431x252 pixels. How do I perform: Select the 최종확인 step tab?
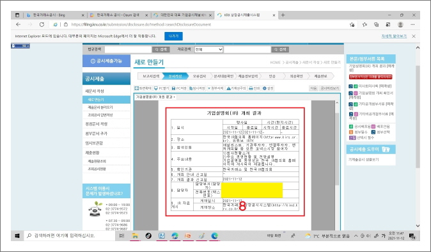pyautogui.click(x=296, y=76)
